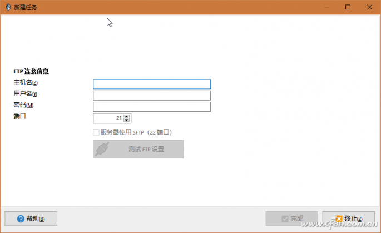The width and height of the screenshot is (381, 233).
Task: Click the 测试 FTP 设置 button
Action: pyautogui.click(x=138, y=149)
